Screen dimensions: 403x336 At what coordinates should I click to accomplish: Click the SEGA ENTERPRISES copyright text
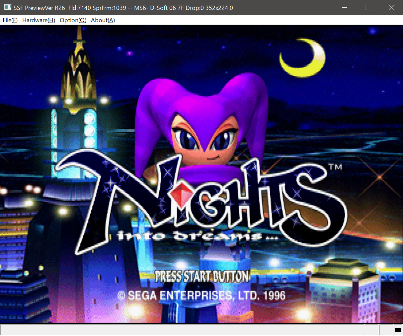pyautogui.click(x=201, y=296)
